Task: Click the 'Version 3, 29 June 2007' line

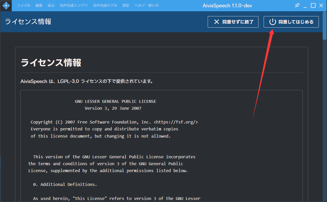Action: (x=113, y=108)
